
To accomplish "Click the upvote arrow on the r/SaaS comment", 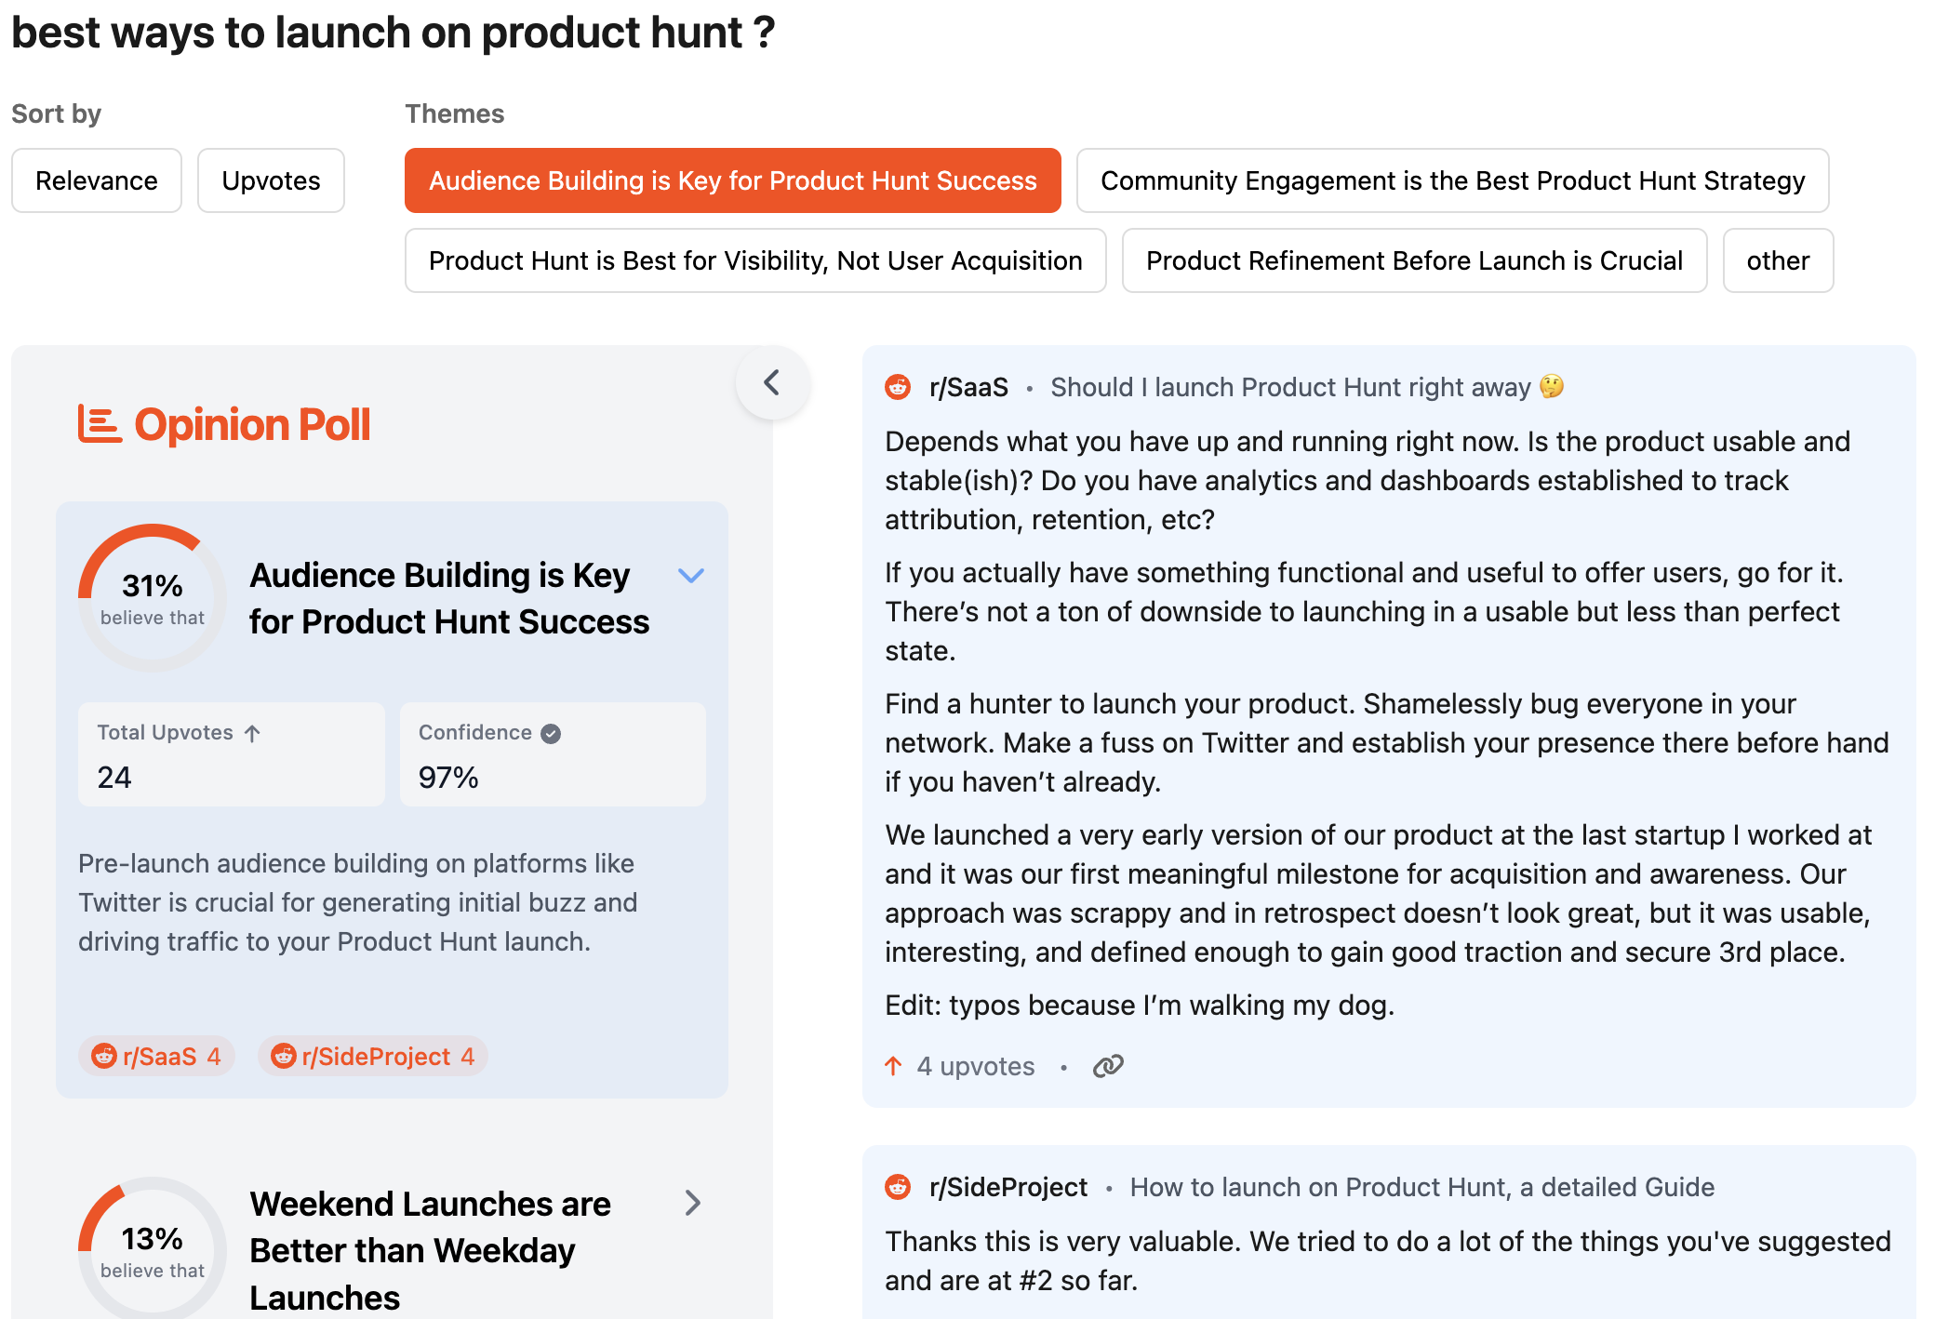I will click(893, 1066).
